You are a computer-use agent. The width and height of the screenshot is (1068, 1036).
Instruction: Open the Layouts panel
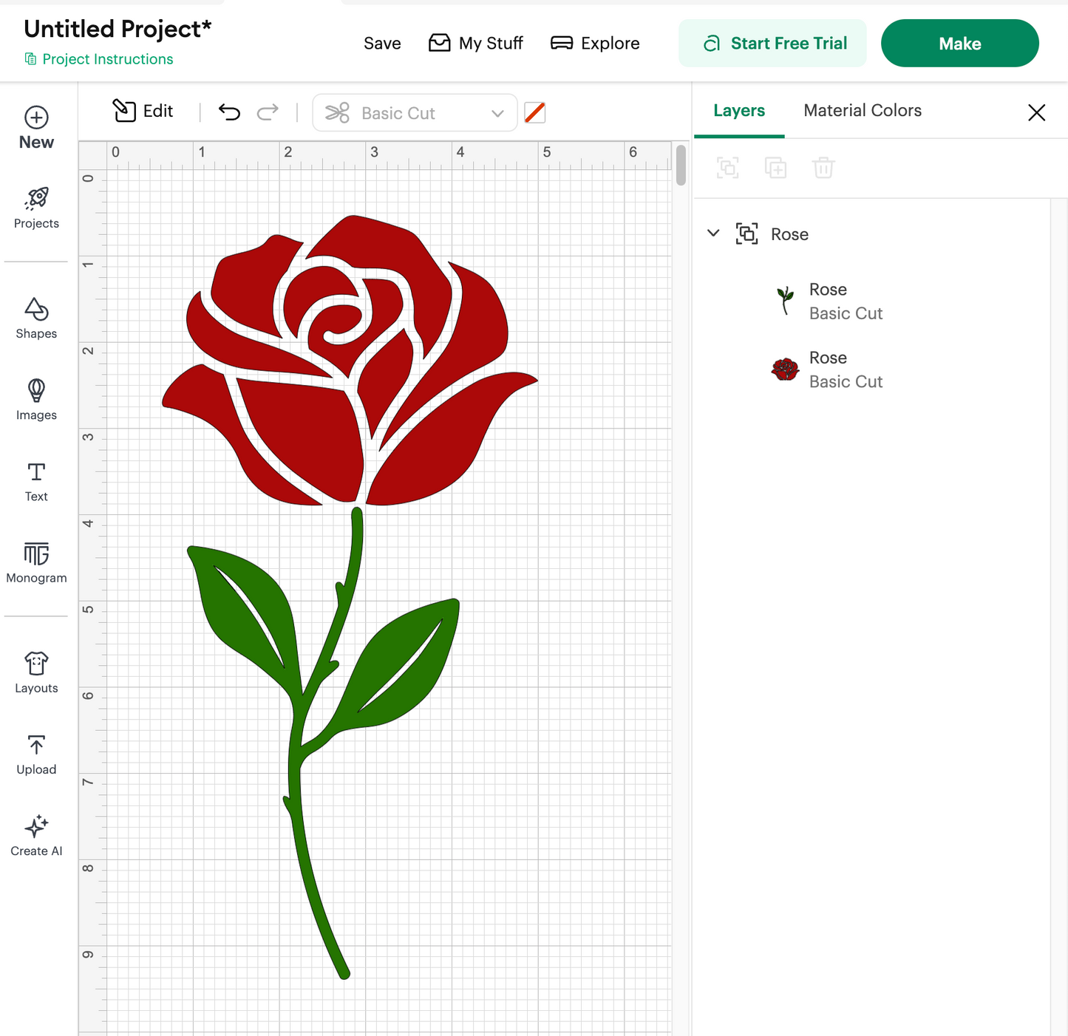[x=36, y=673]
